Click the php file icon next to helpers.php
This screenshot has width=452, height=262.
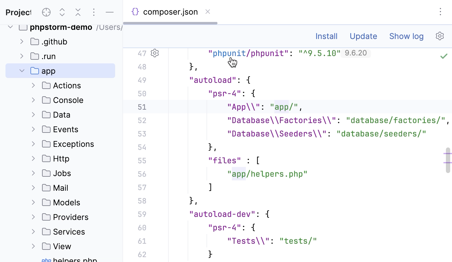point(46,260)
